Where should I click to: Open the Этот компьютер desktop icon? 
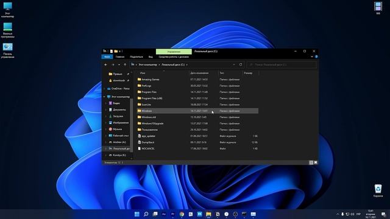coord(7,10)
